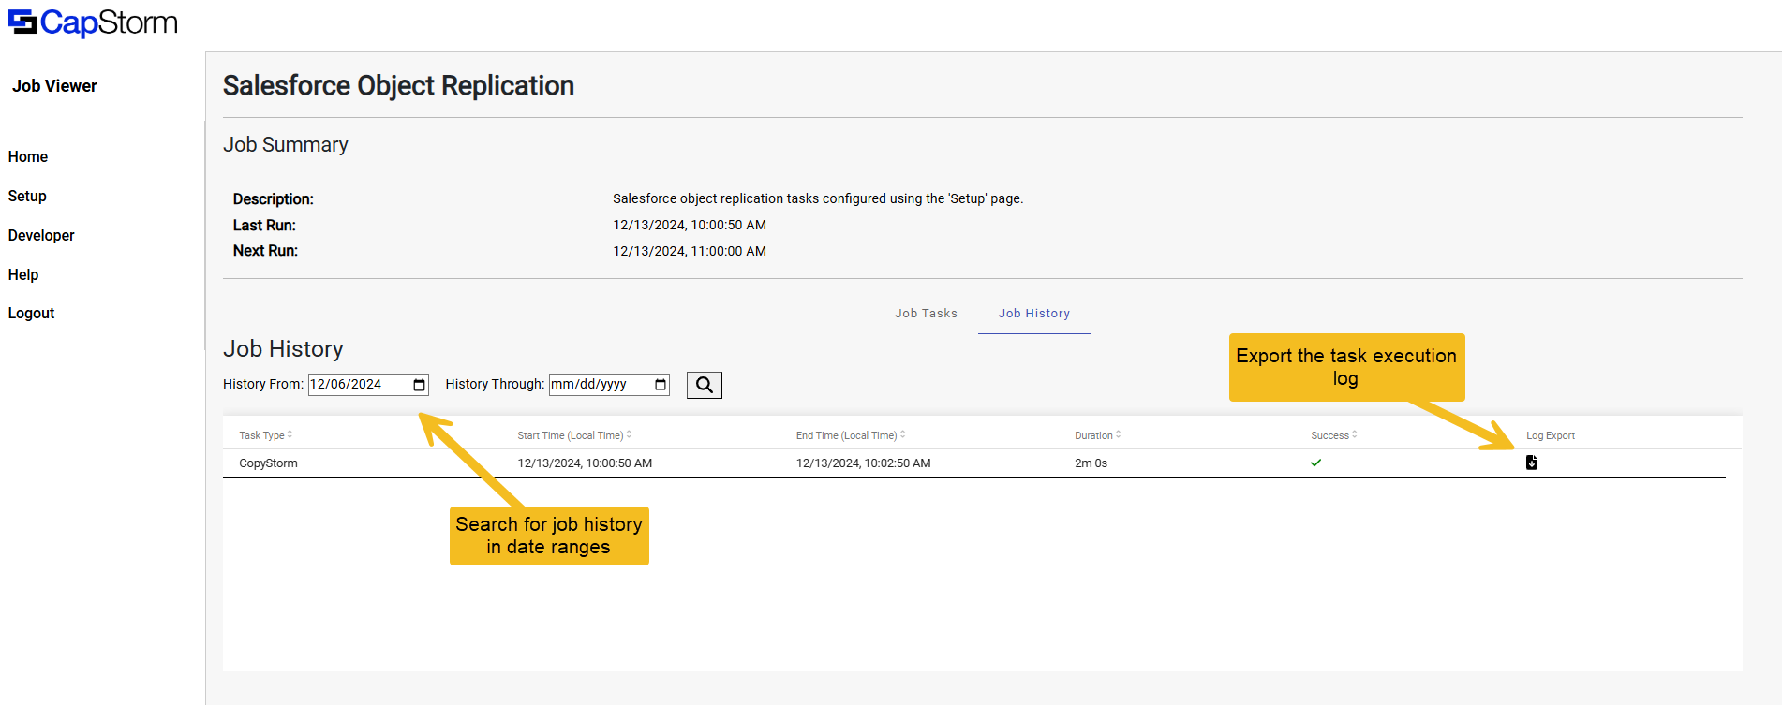Click the job Description text
The image size is (1782, 705).
[818, 198]
